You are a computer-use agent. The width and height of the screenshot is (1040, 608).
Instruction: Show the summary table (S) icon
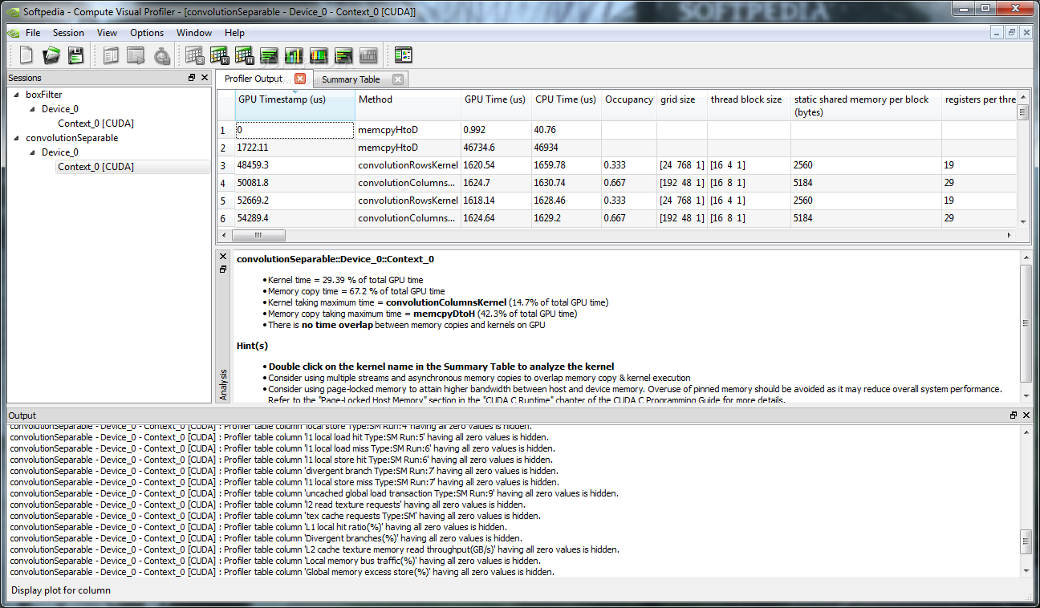coord(195,55)
